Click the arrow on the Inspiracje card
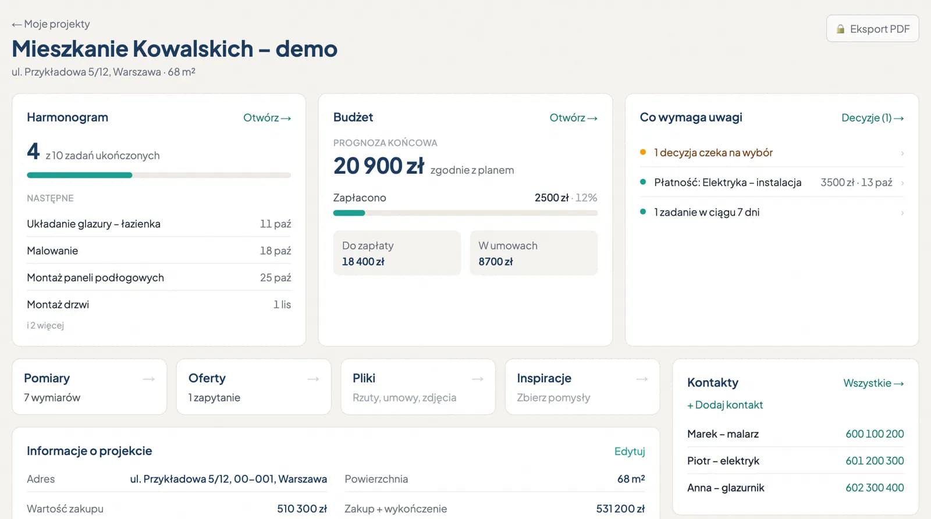The height and width of the screenshot is (519, 931). point(642,379)
